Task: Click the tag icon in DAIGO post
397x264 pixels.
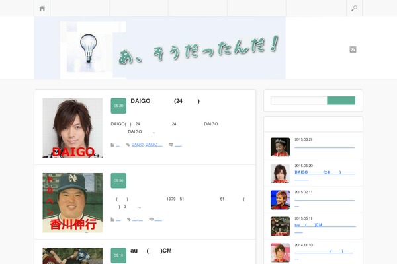Action: (128, 145)
